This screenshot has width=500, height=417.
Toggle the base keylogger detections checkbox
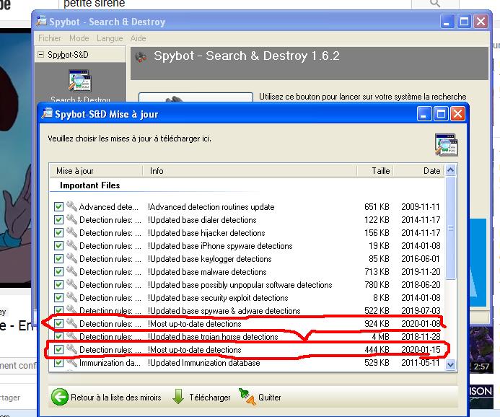pyautogui.click(x=58, y=258)
